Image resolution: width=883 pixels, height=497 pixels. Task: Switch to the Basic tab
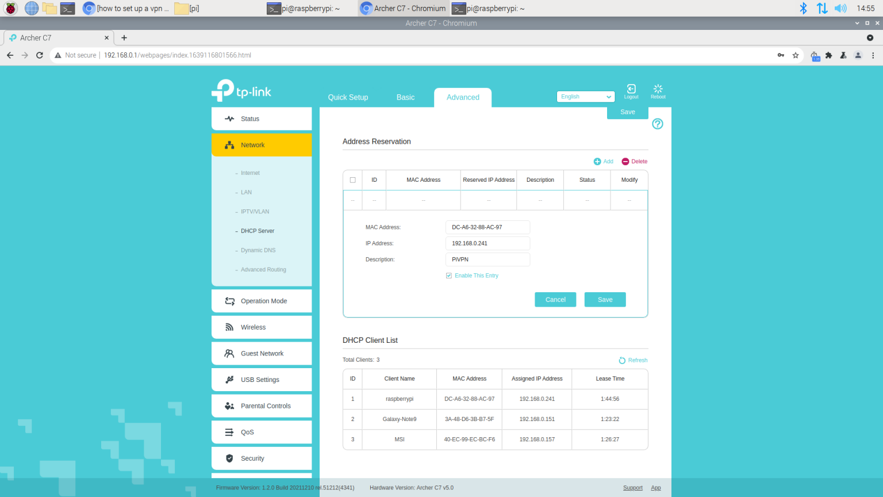405,97
